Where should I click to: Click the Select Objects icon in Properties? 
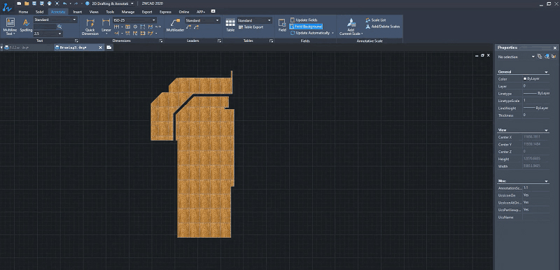pos(547,57)
